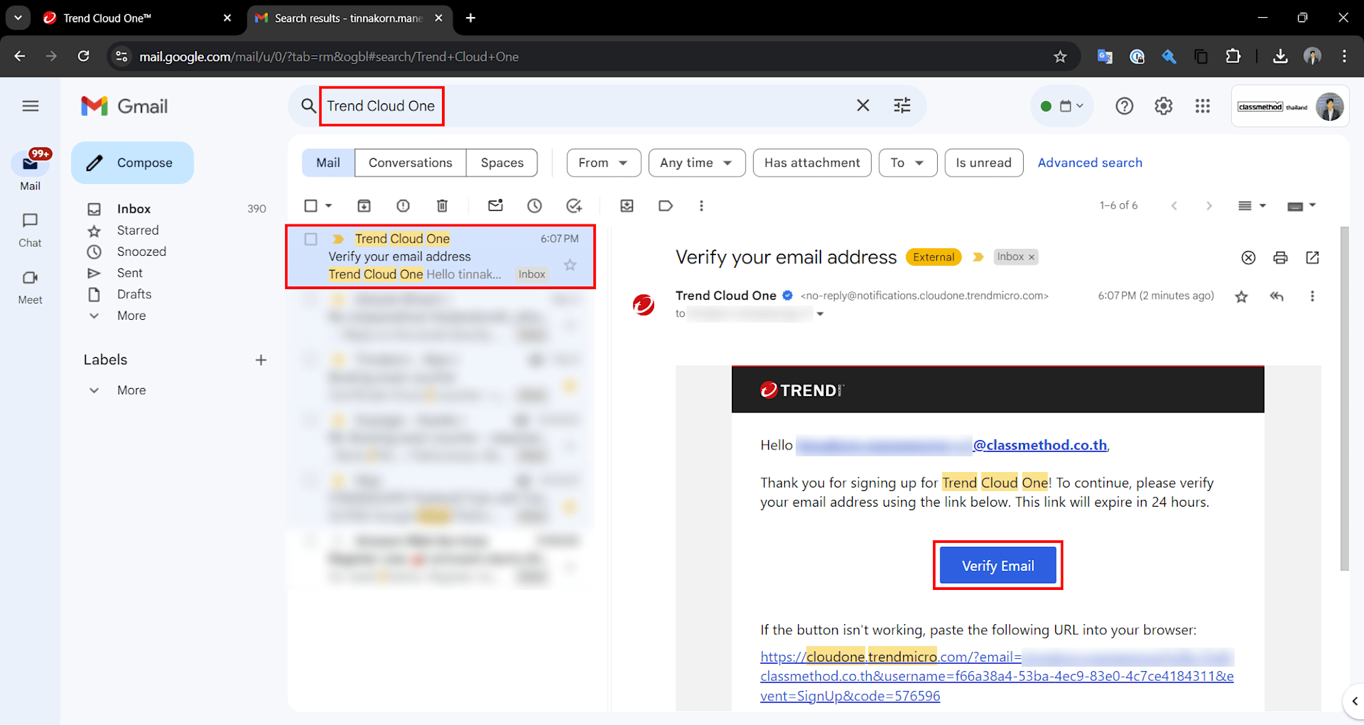Toggle importance marker on list email
1364x725 pixels.
[338, 239]
